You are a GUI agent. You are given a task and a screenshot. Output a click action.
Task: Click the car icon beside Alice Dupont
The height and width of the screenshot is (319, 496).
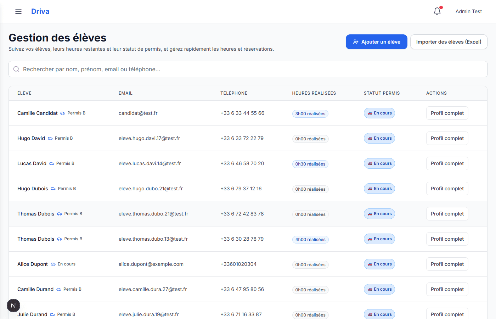[53, 264]
